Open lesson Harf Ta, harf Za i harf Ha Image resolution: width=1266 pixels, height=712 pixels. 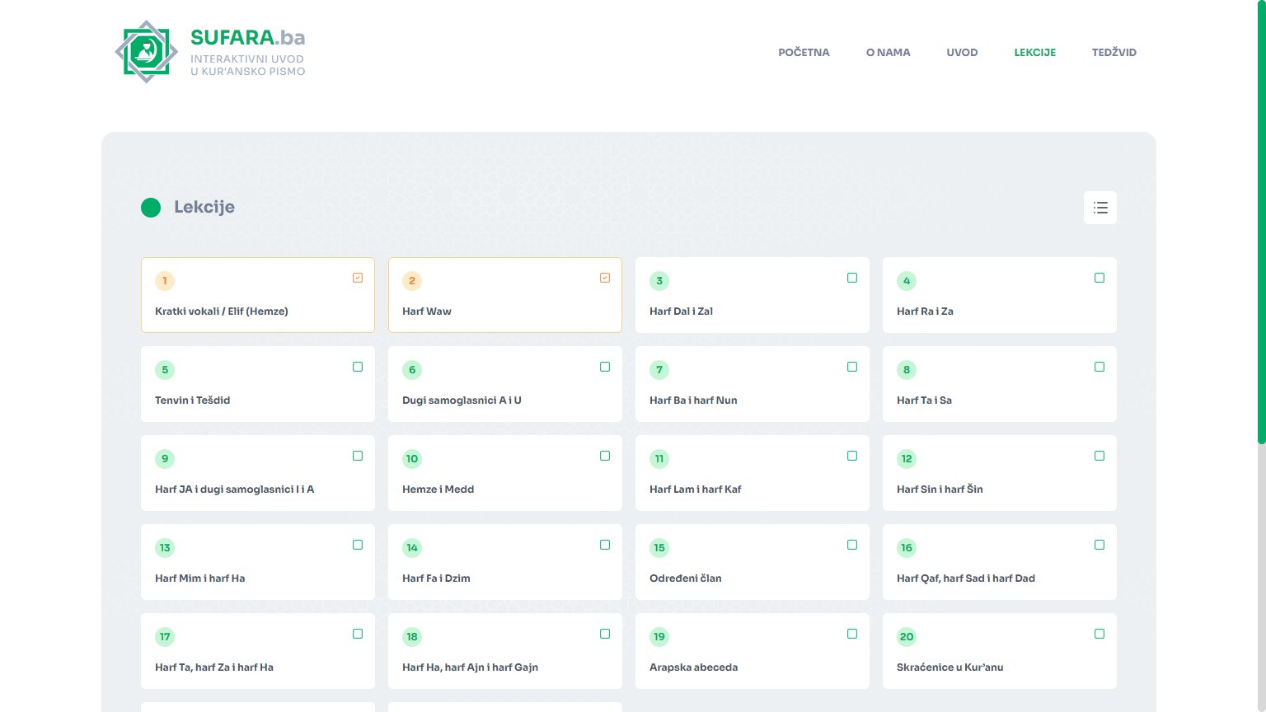[258, 651]
